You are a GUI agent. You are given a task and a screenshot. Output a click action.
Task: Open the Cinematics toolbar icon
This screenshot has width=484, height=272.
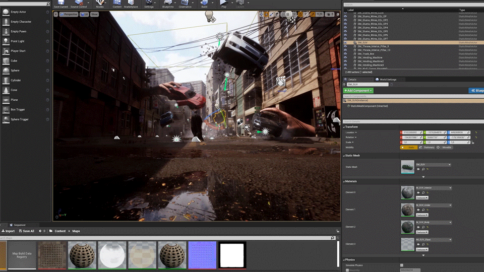[x=185, y=4]
